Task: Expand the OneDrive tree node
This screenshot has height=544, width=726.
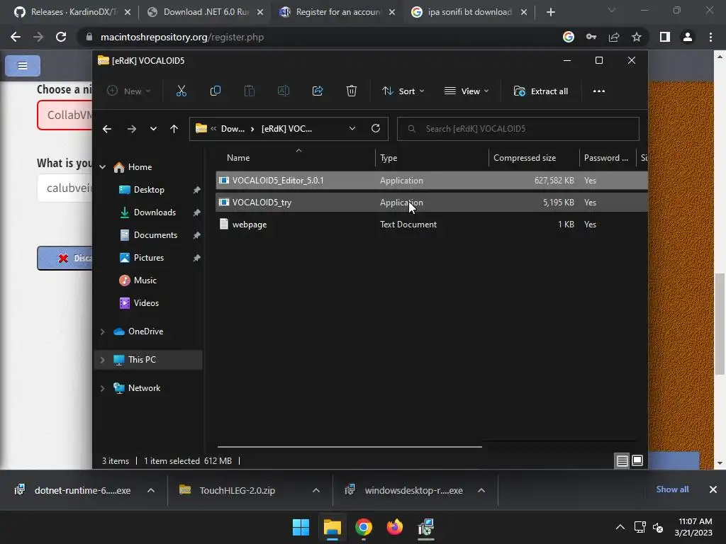Action: coord(102,331)
